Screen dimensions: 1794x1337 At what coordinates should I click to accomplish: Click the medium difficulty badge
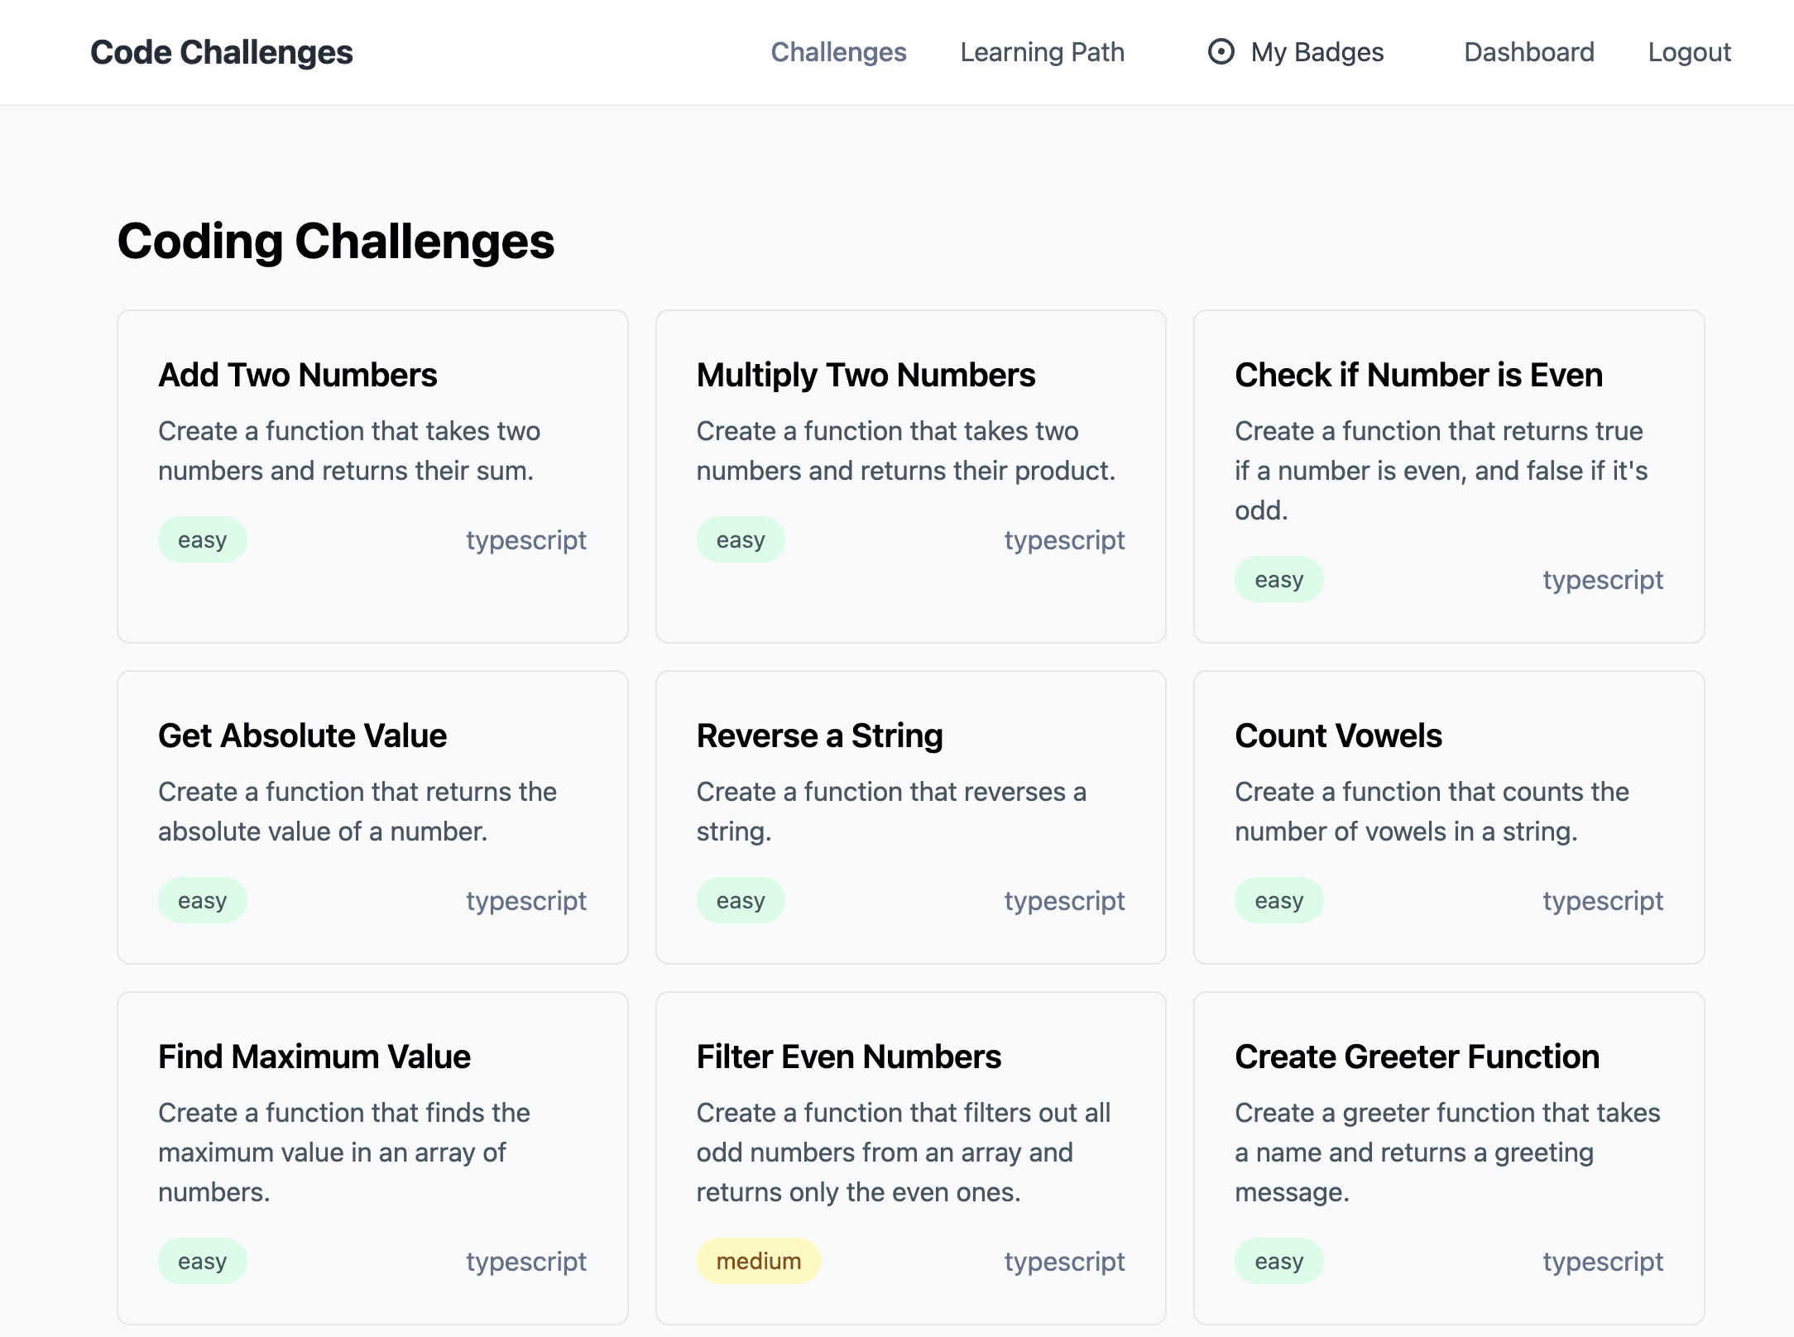tap(759, 1261)
